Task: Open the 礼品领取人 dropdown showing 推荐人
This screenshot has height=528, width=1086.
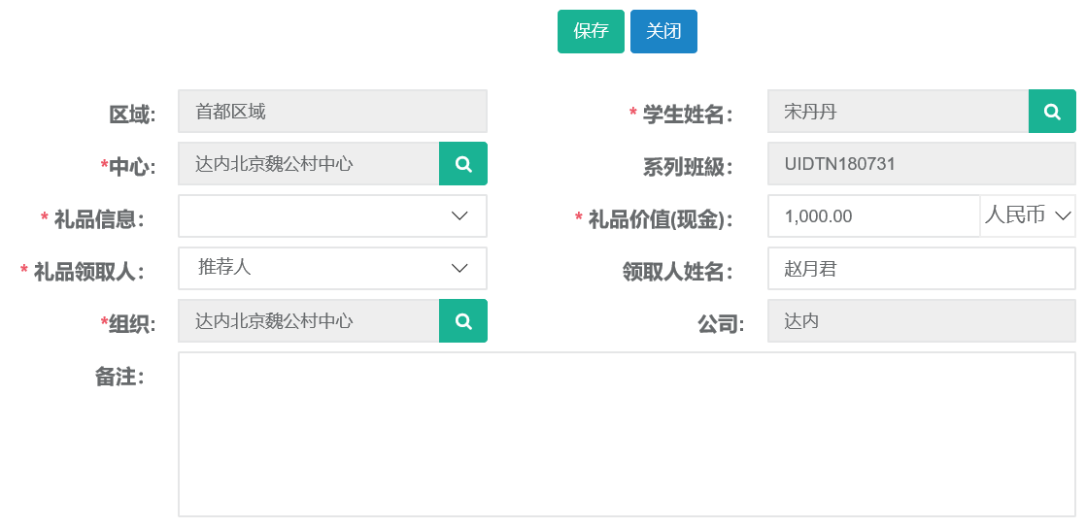Action: pyautogui.click(x=332, y=268)
